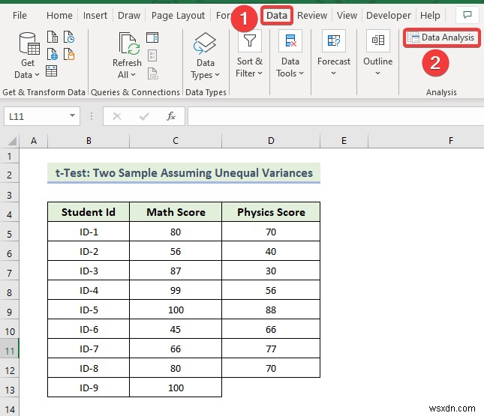Select column C header
Viewport: 484px width, 416px height.
[x=176, y=141]
